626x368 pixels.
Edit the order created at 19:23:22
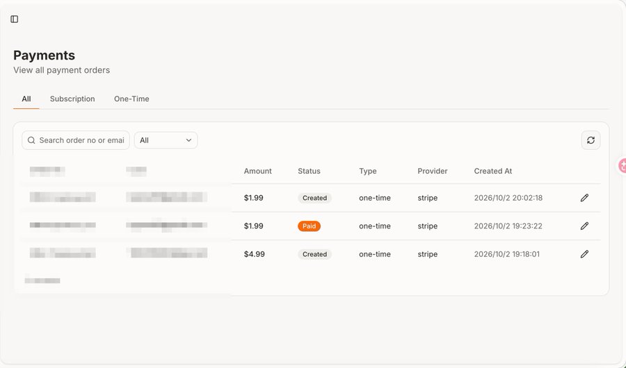584,226
